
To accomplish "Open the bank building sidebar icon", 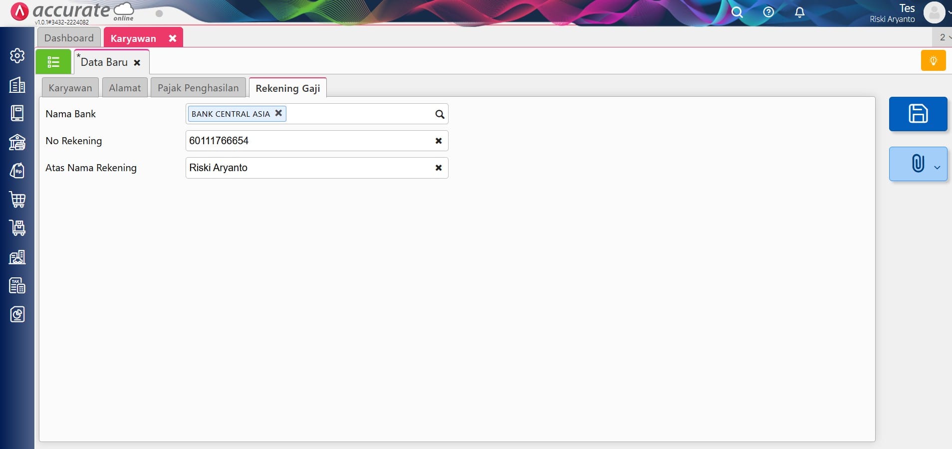I will [x=17, y=143].
